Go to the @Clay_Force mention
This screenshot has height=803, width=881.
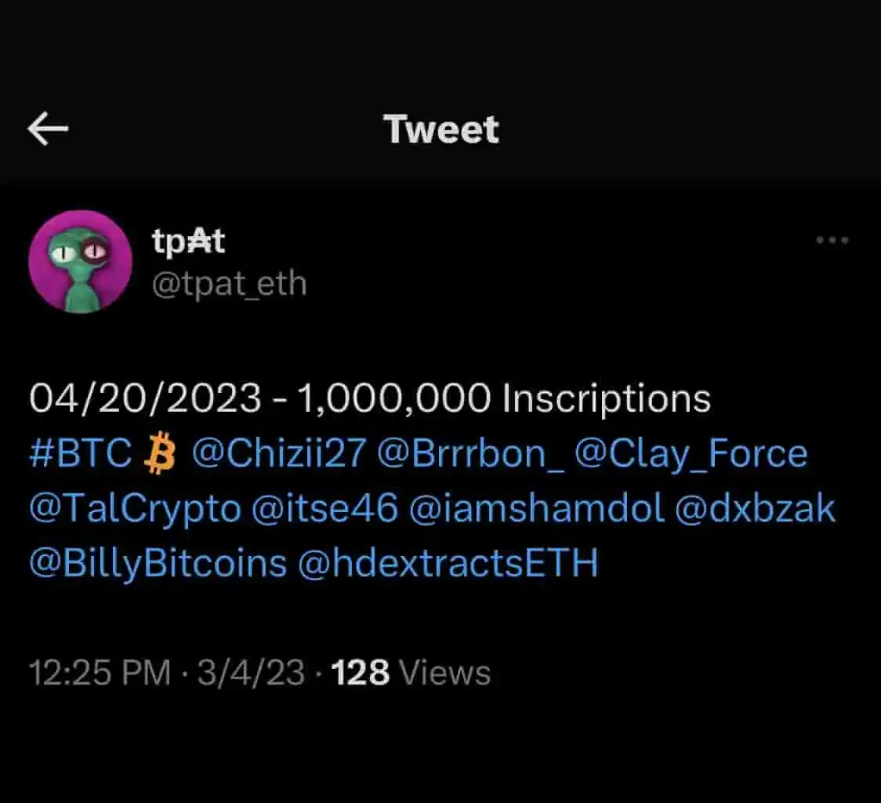tap(691, 455)
